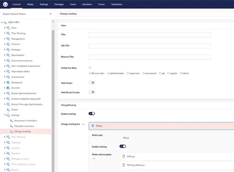
Task: Click the Management node icon
Action: (x=8, y=39)
